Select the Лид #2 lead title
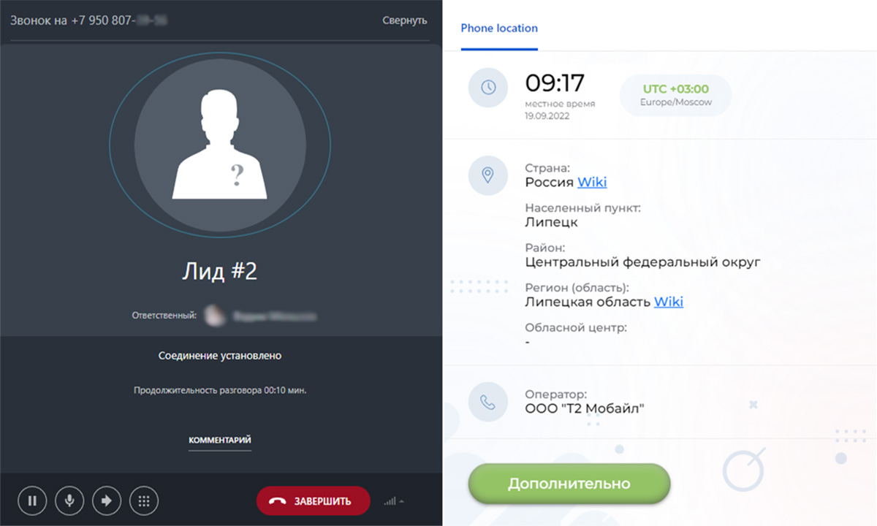The image size is (877, 526). 219,272
